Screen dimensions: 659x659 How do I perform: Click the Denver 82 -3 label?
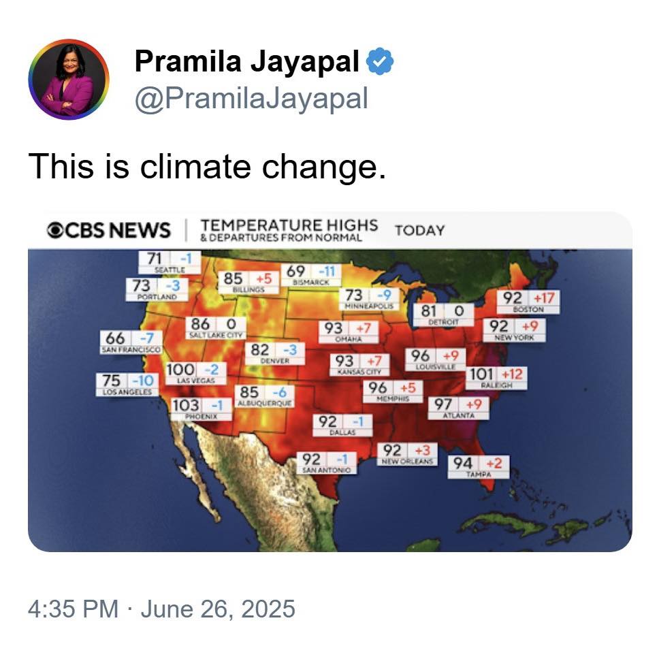[x=275, y=353]
